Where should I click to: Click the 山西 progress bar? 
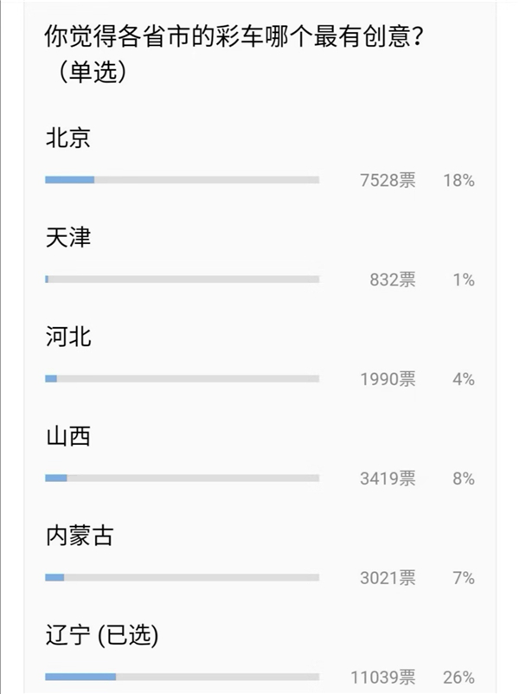coord(183,479)
